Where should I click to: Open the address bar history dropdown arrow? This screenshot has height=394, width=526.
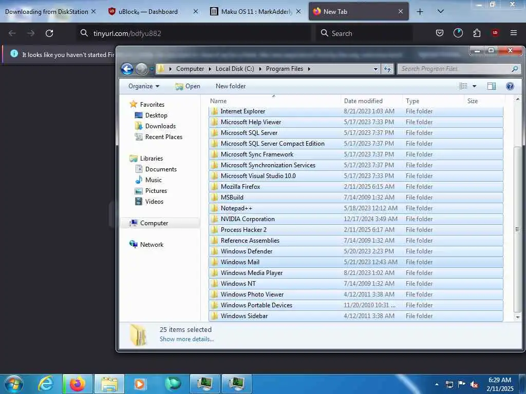(375, 69)
